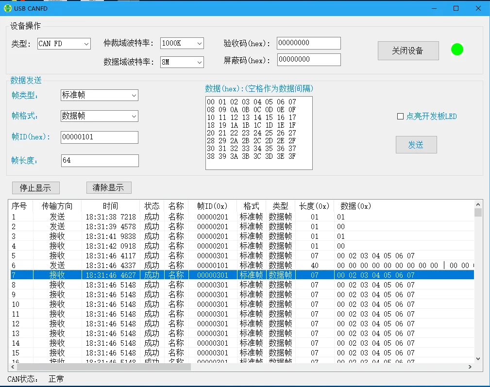This screenshot has height=387, width=490.
Task: Open the 类型 CAN FD dropdown
Action: (x=64, y=44)
